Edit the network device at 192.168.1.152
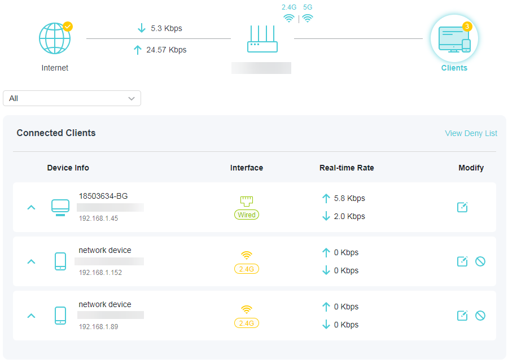Image resolution: width=508 pixels, height=363 pixels. tap(462, 261)
